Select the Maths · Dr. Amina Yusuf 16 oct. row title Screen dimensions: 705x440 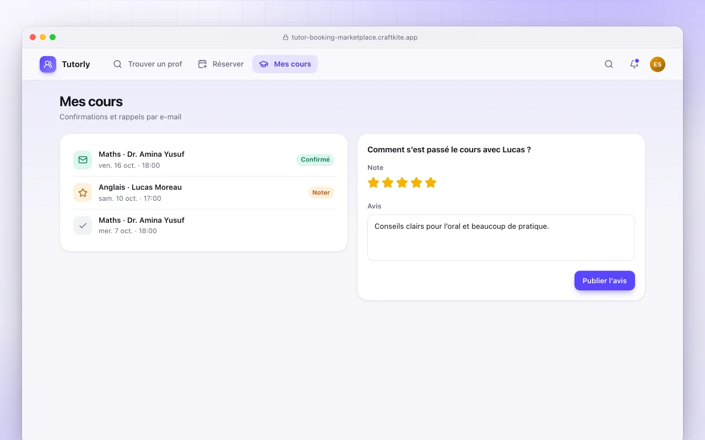142,154
